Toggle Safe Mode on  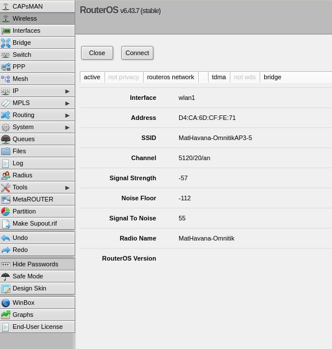click(37, 276)
